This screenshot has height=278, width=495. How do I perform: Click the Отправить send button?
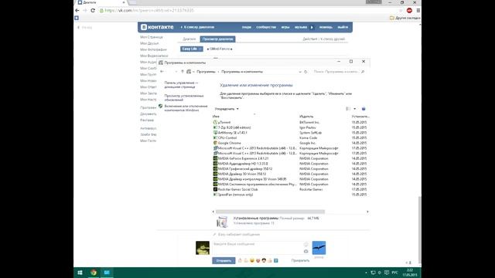pos(224,260)
